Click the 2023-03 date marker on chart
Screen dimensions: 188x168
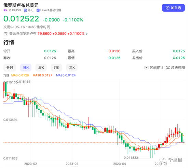pos(72,164)
